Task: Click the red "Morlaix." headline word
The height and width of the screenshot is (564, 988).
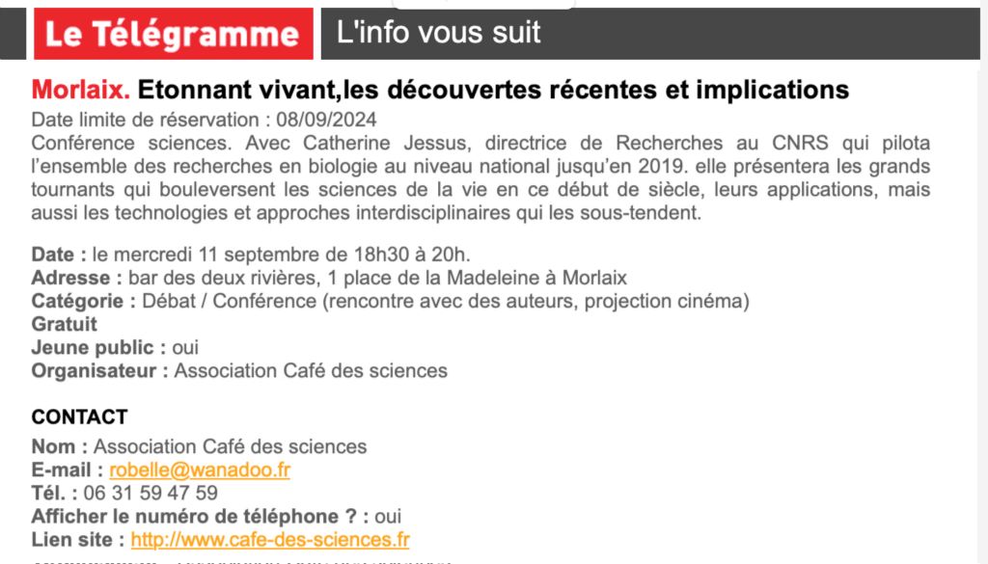Action: coord(81,90)
